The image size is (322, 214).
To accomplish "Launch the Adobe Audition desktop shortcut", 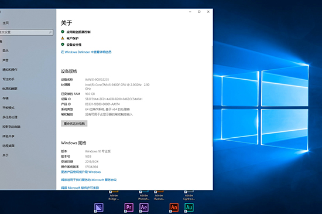I will 189,208.
